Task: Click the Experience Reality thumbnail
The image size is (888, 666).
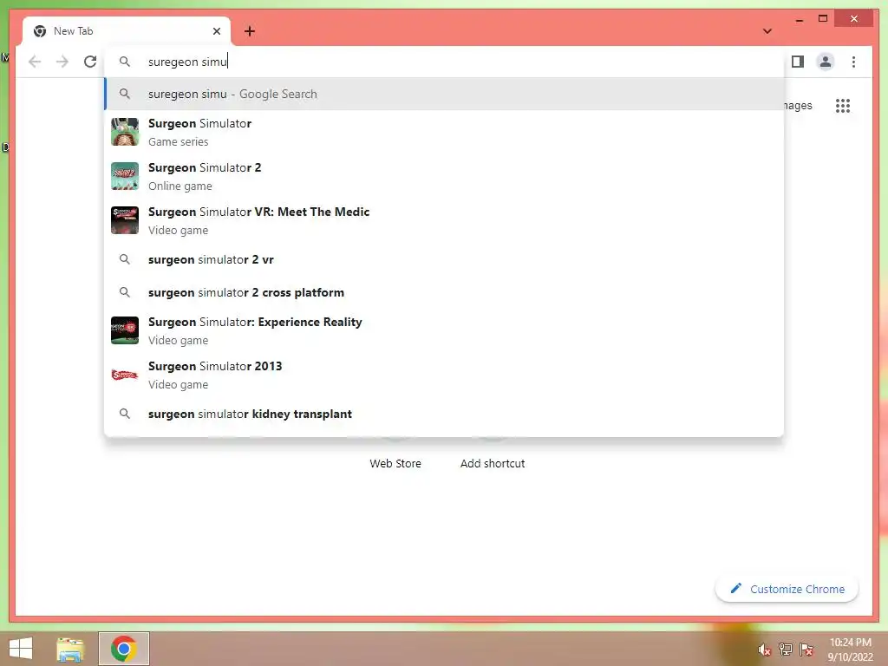Action: coord(125,330)
